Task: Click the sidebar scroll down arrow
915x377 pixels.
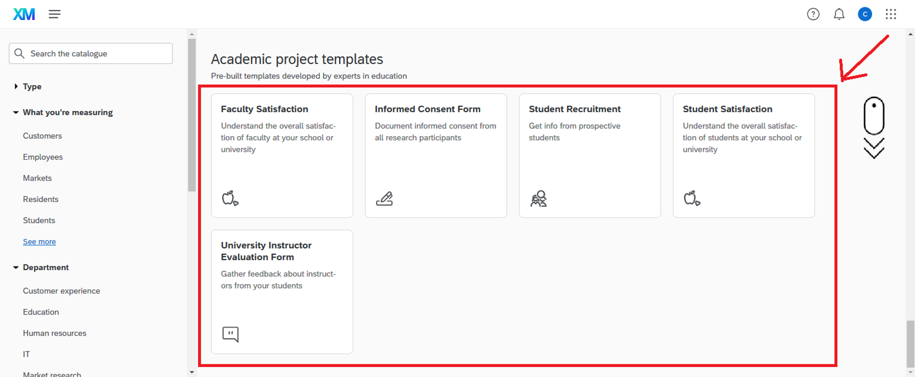Action: pyautogui.click(x=192, y=372)
